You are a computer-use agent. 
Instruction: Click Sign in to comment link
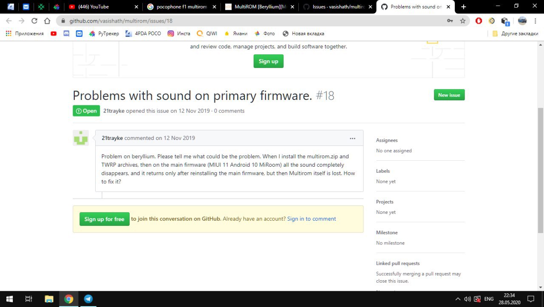[312, 219]
